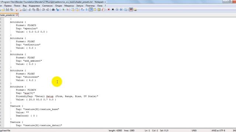Viewport: 236px width, 132px height.
Task: Close the shader_presets.txt tab with its X
Action: 17,15
